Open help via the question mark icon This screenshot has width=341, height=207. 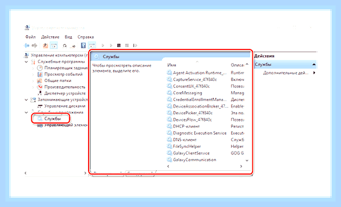[x=83, y=46]
